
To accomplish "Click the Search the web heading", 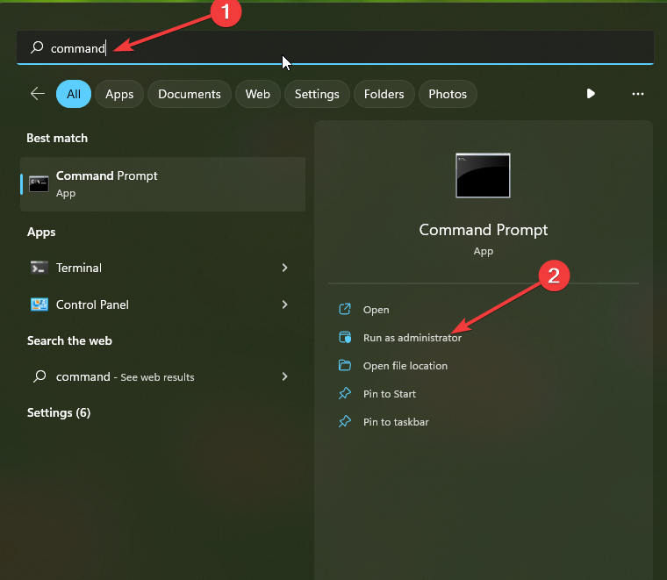I will point(69,341).
